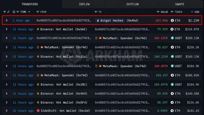Screen dimensions: 204x115
Task: Select the $280.83K USD amount
Action: [192, 75]
